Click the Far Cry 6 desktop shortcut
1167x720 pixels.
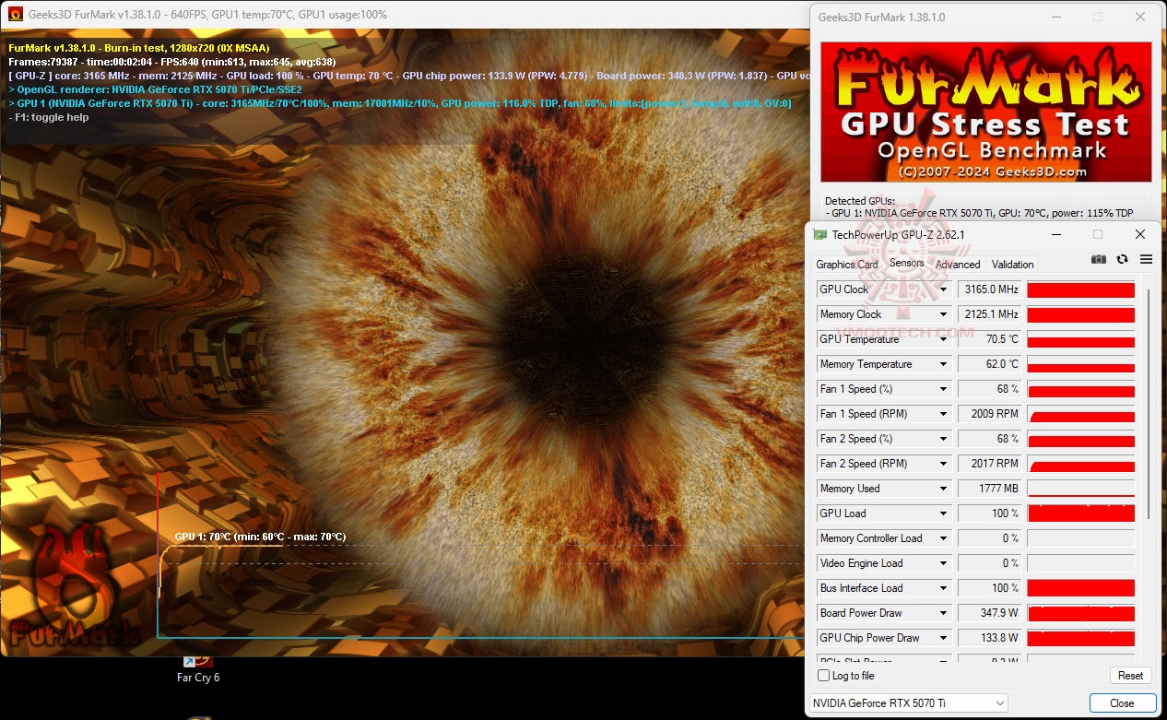(x=197, y=669)
